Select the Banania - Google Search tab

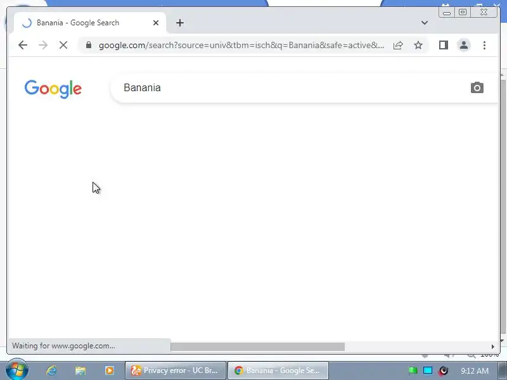[x=90, y=23]
